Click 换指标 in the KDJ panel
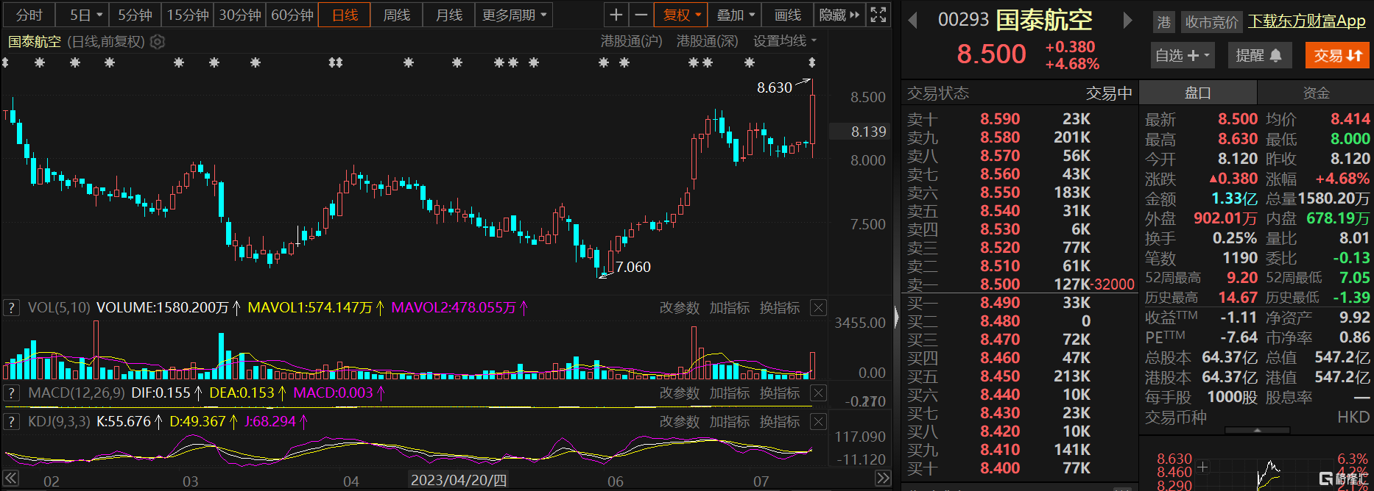Image resolution: width=1374 pixels, height=491 pixels. point(780,422)
